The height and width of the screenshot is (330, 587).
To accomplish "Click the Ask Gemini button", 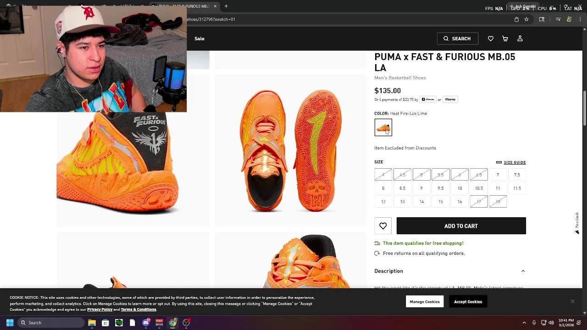I will coord(522,6).
